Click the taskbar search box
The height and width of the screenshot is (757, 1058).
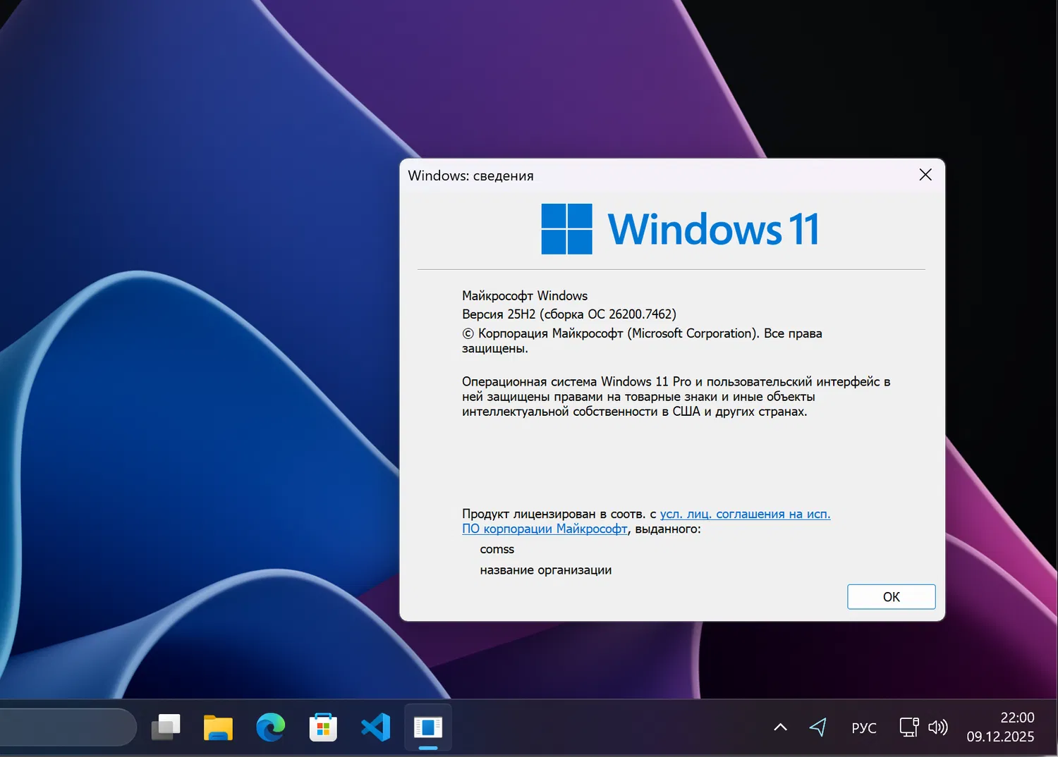[67, 727]
